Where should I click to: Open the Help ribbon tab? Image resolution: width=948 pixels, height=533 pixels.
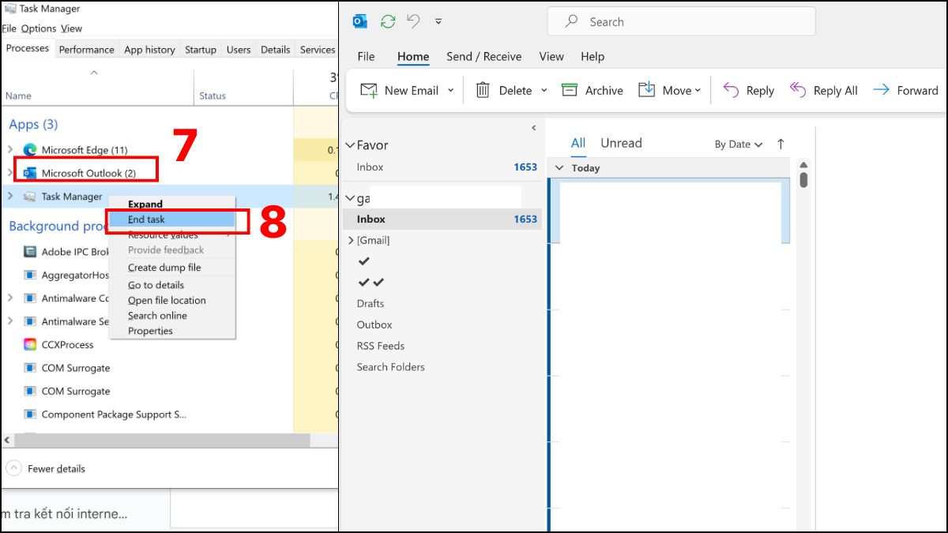pos(592,57)
